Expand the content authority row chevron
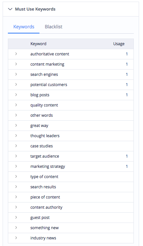Image resolution: width=143 pixels, height=246 pixels. 16,207
